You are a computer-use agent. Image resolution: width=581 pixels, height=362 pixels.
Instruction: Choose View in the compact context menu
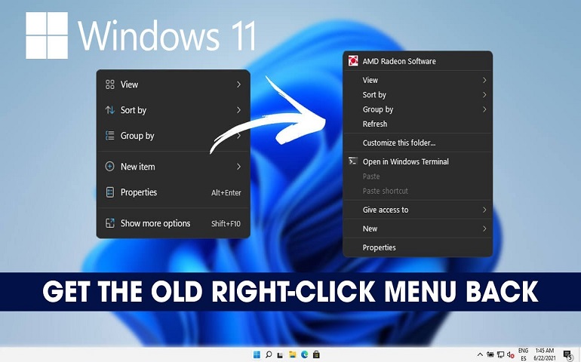point(173,84)
